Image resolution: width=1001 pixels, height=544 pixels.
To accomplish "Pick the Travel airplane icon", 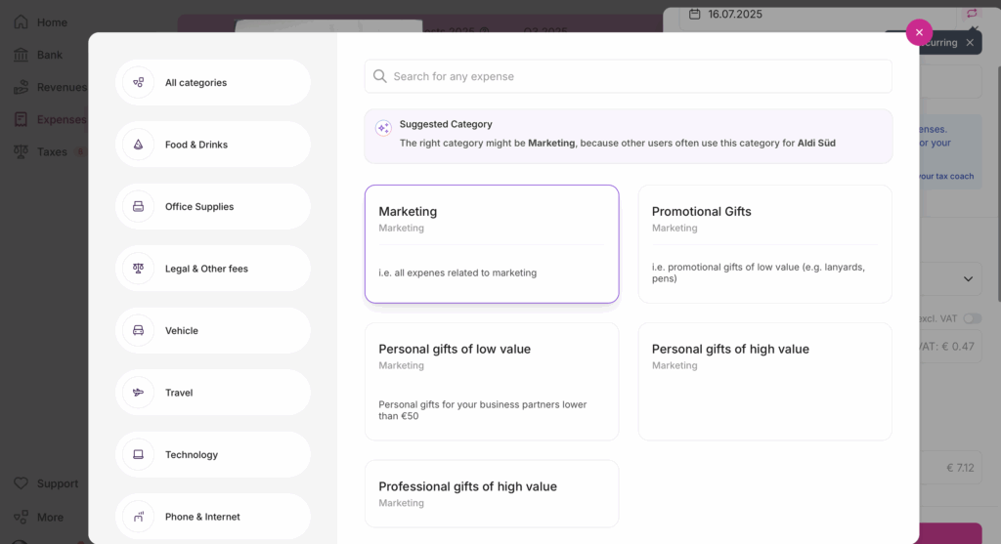I will 138,393.
